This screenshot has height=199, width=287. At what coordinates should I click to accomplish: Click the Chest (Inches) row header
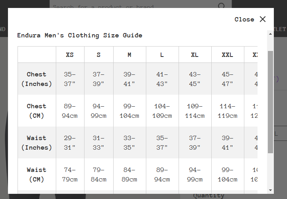[x=37, y=79]
